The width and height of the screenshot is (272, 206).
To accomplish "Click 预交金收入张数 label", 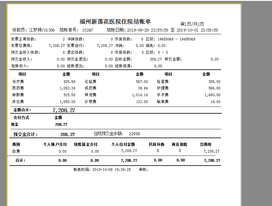I will 26,53.
